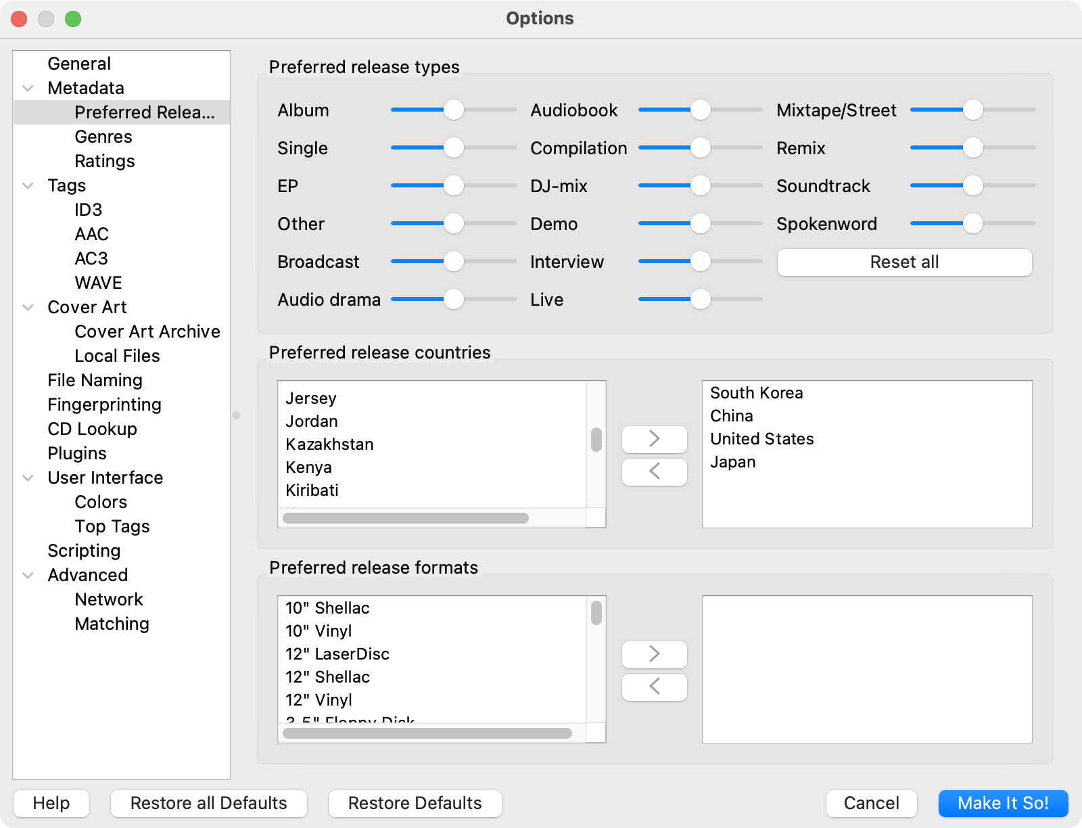The height and width of the screenshot is (828, 1082).
Task: Click Restore all Defaults
Action: [x=209, y=804]
